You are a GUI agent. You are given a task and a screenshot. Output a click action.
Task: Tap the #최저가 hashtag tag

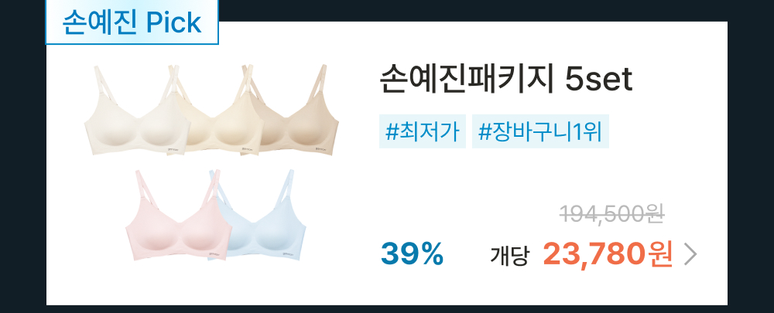(x=423, y=131)
